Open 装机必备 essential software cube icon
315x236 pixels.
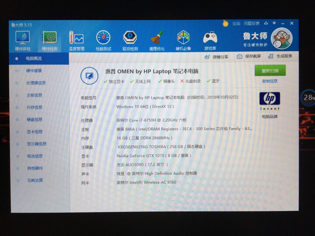tap(183, 41)
